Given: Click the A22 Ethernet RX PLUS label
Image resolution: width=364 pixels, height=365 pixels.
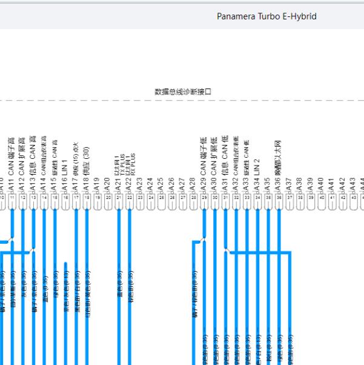Looking at the screenshot, I should (130, 172).
